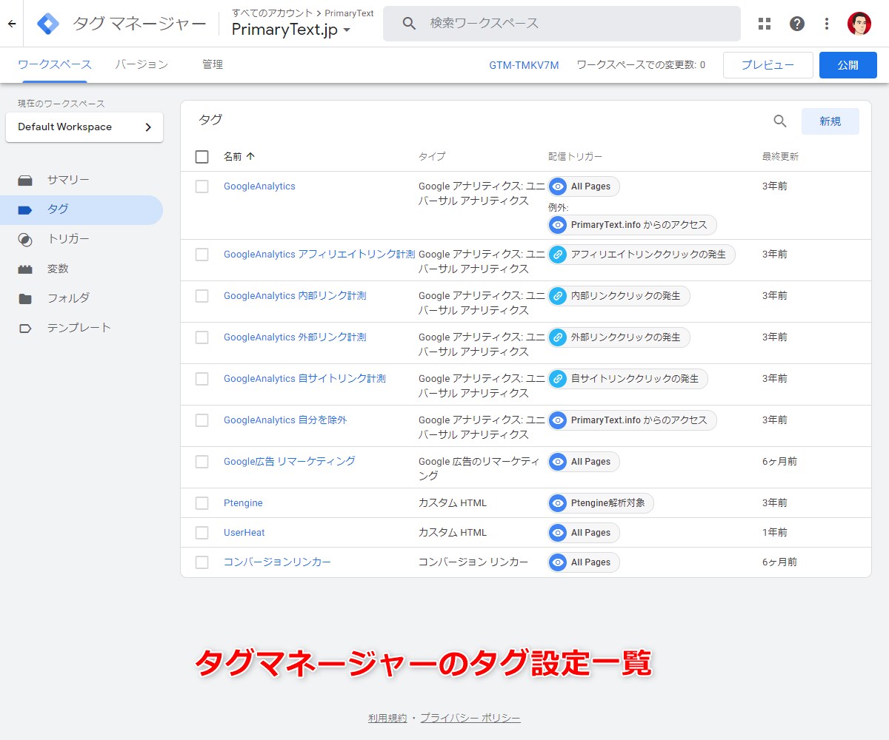The width and height of the screenshot is (889, 740).
Task: Click the 新規 button
Action: tap(830, 121)
